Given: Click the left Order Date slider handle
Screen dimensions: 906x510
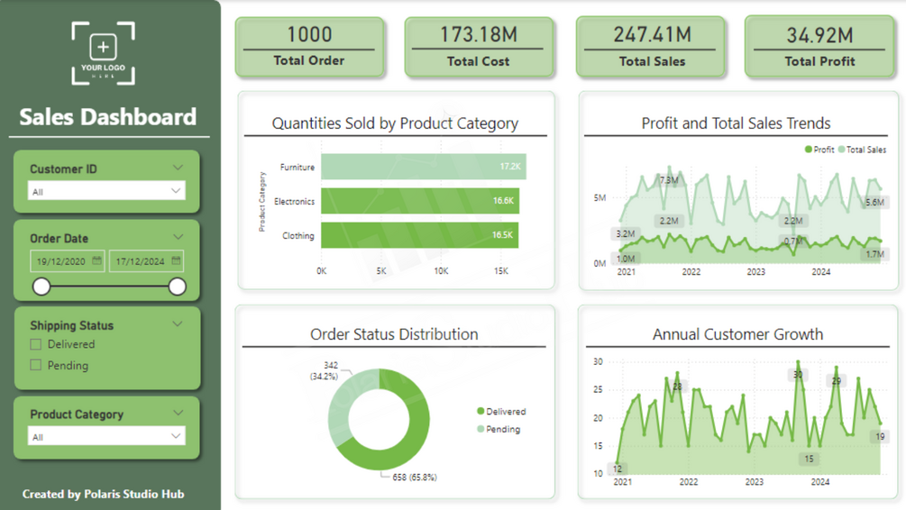Looking at the screenshot, I should click(41, 287).
